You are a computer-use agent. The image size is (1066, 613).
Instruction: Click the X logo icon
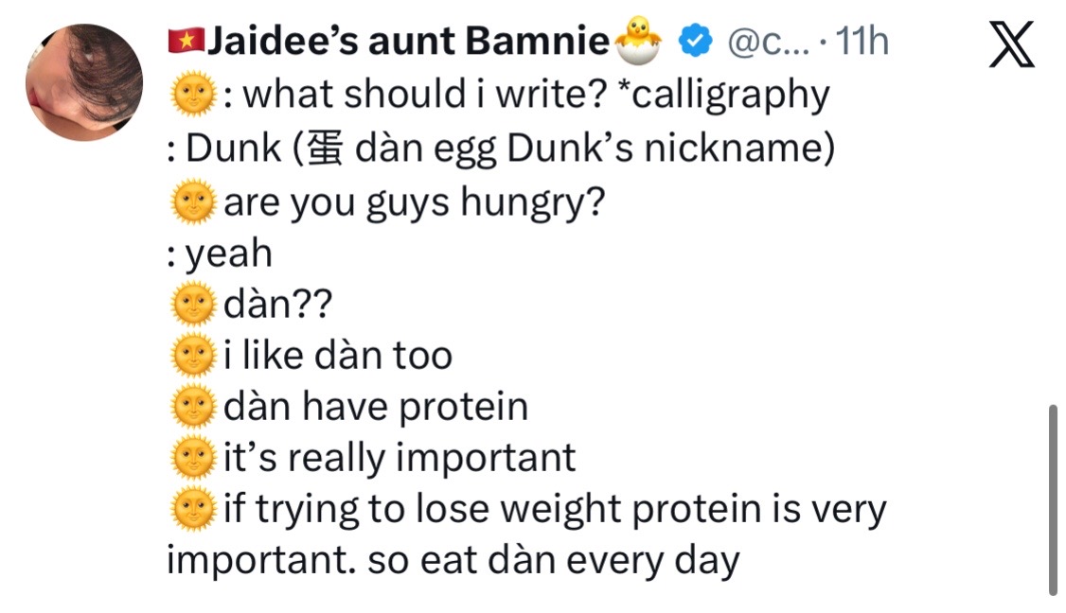coord(1012,44)
